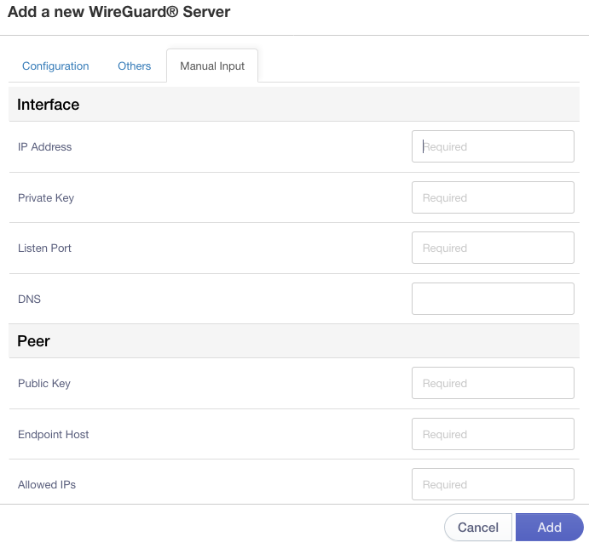Click the Allowed IPs label
The width and height of the screenshot is (589, 548).
(47, 485)
